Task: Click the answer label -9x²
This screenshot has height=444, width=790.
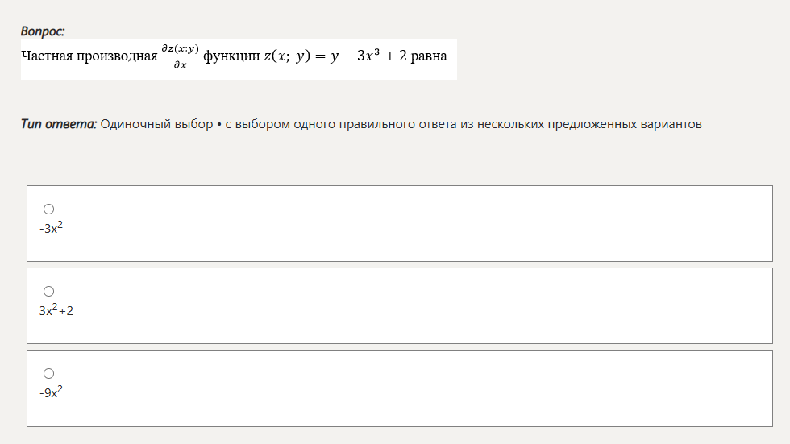Action: pos(51,392)
